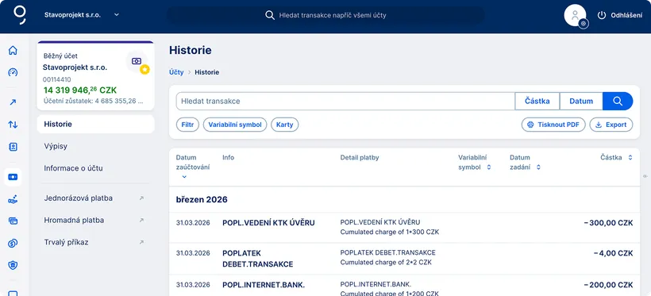Open the contacts book icon in the sidebar
This screenshot has width=651, height=296.
(x=13, y=147)
